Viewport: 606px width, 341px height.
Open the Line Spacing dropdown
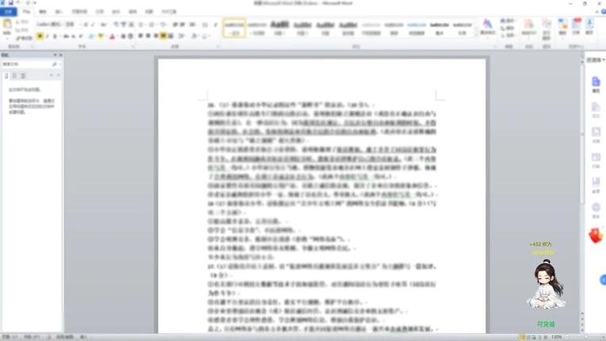click(x=182, y=36)
